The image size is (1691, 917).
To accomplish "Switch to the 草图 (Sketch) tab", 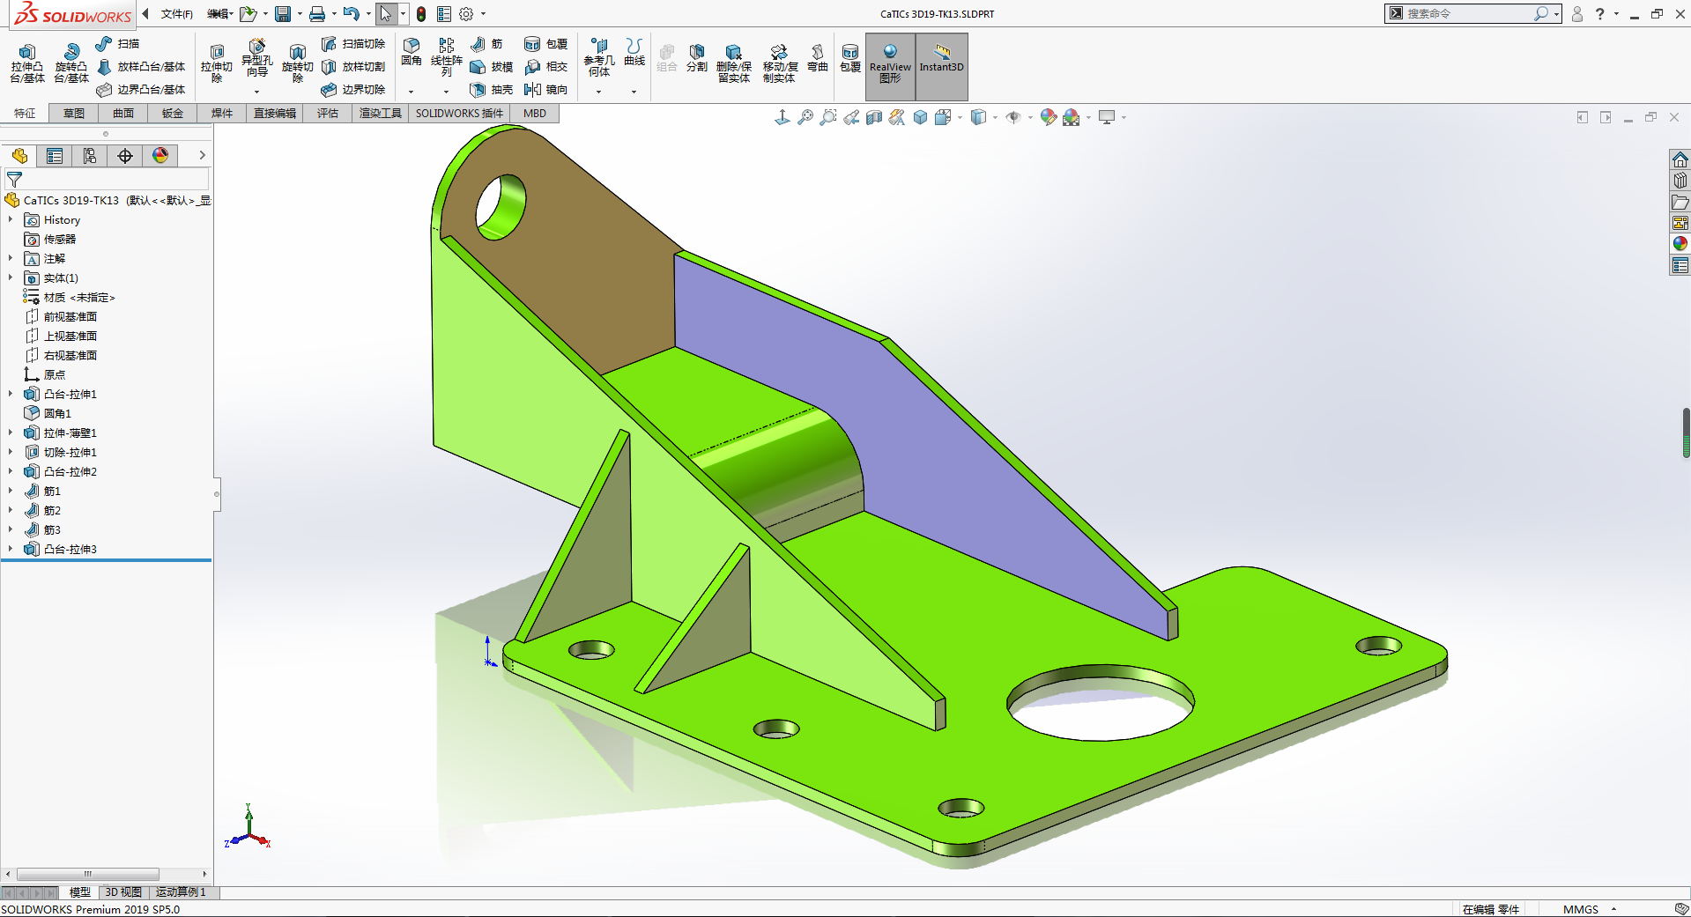I will tap(74, 113).
